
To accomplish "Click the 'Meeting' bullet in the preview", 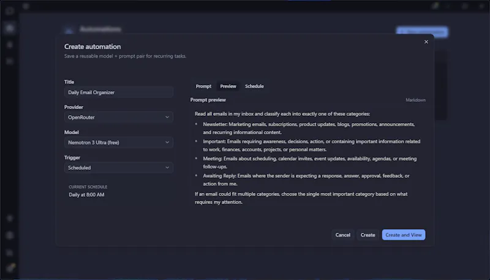I will pos(310,162).
